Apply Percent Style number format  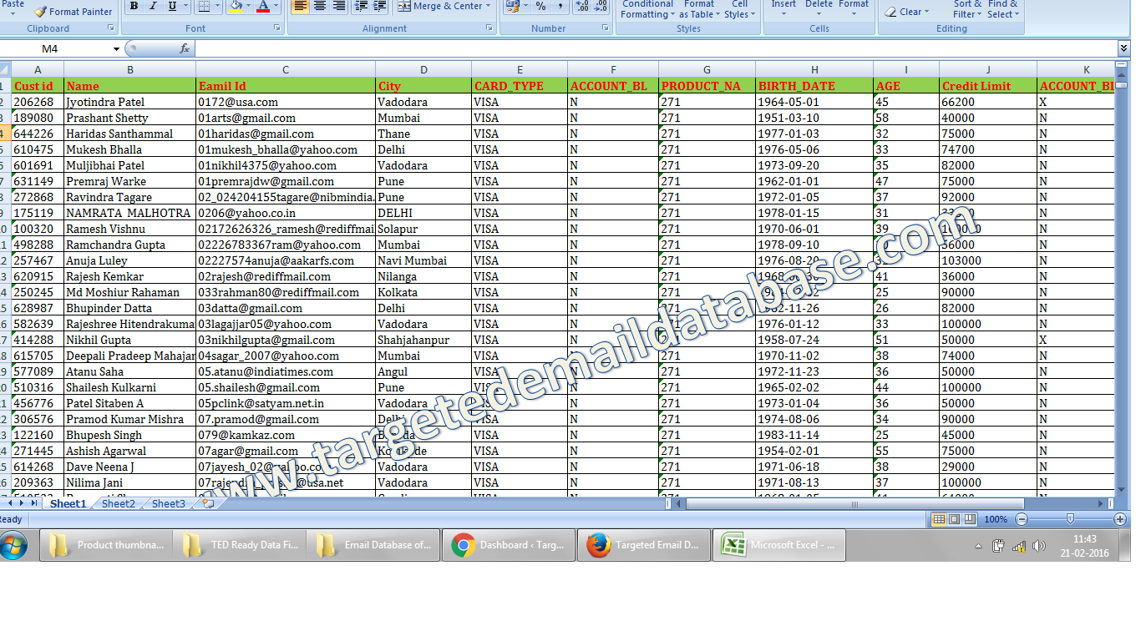[x=540, y=7]
